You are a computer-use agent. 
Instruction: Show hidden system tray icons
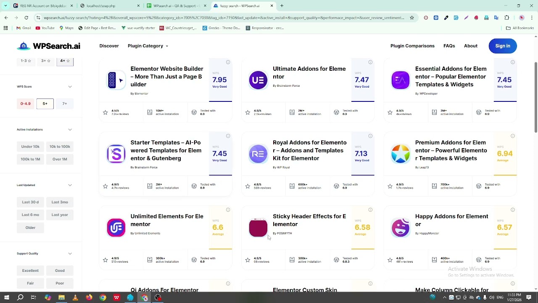coord(444,298)
